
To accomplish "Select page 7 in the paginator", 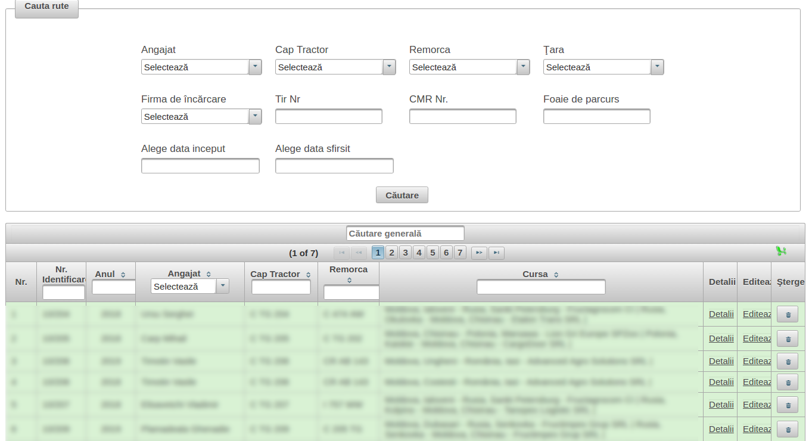I will (x=460, y=253).
